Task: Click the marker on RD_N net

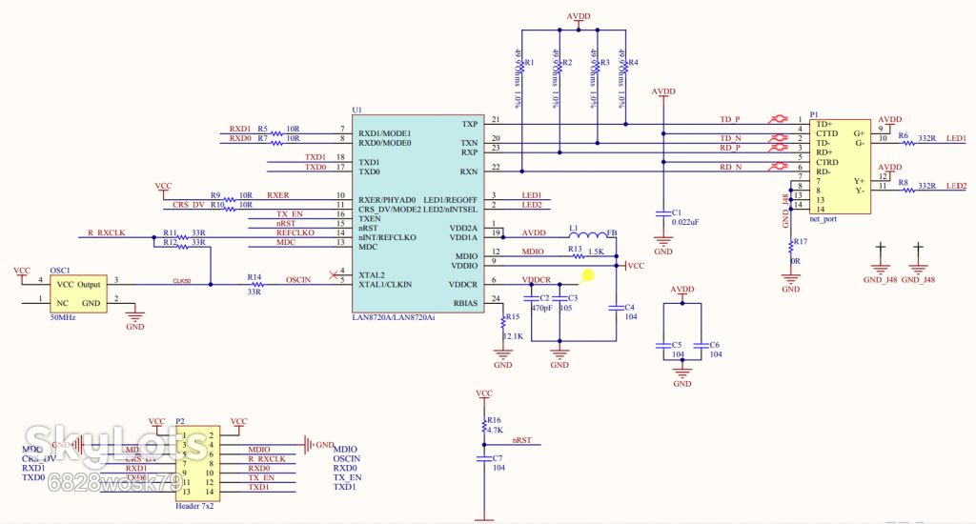Action: 778,166
